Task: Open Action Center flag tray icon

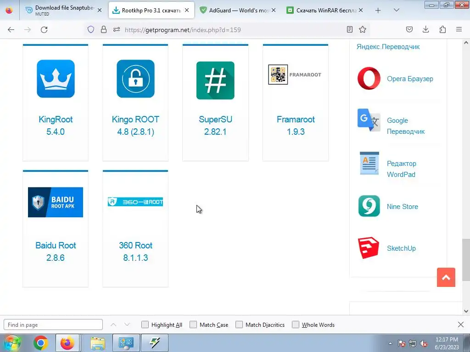Action: 402,343
